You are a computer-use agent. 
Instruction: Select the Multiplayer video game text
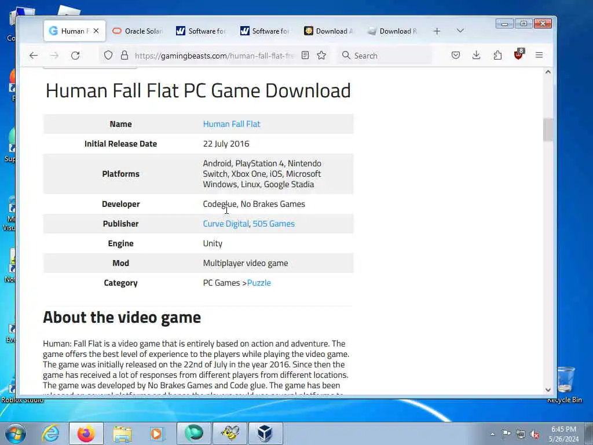[x=246, y=263]
